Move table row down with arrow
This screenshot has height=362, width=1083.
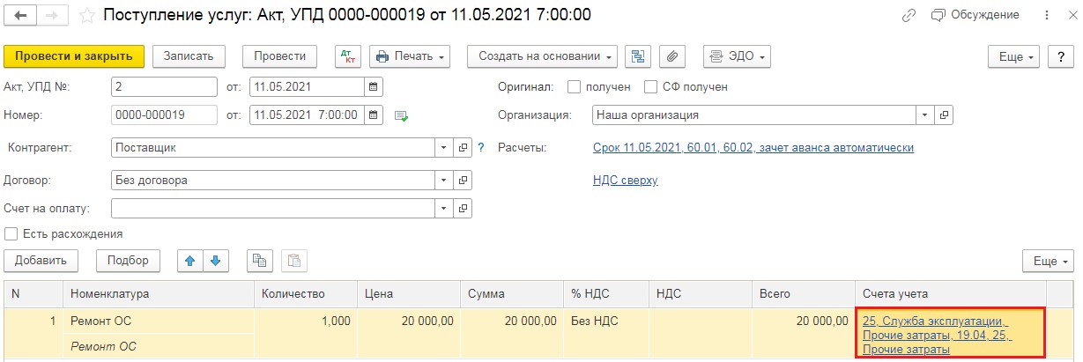click(x=216, y=260)
